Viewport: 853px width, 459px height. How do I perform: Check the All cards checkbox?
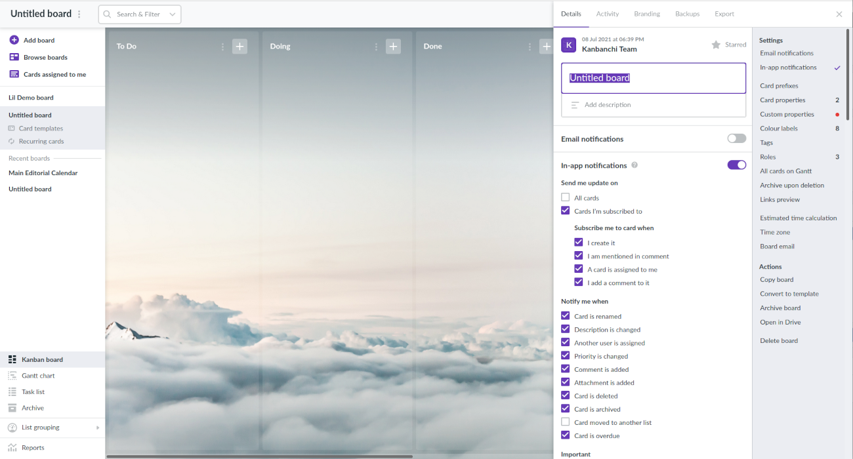coord(566,197)
